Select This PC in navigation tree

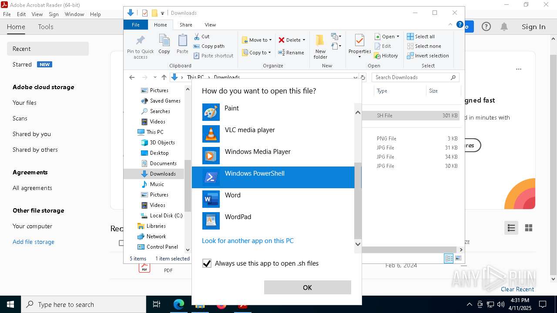point(151,132)
